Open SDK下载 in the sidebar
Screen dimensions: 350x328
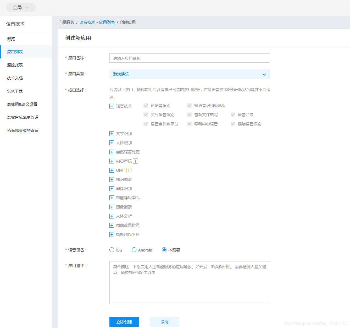pyautogui.click(x=26, y=91)
